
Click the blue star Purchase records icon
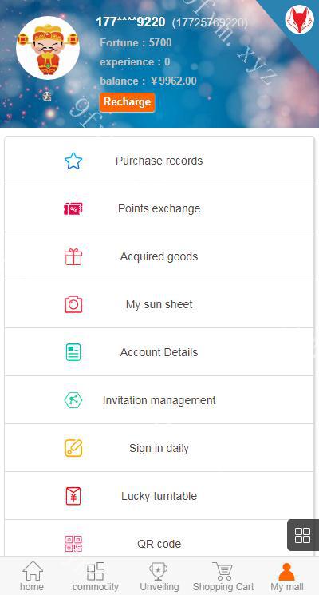click(73, 161)
